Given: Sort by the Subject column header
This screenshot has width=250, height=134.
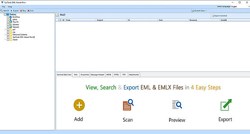Looking at the screenshot, I should 111,20.
